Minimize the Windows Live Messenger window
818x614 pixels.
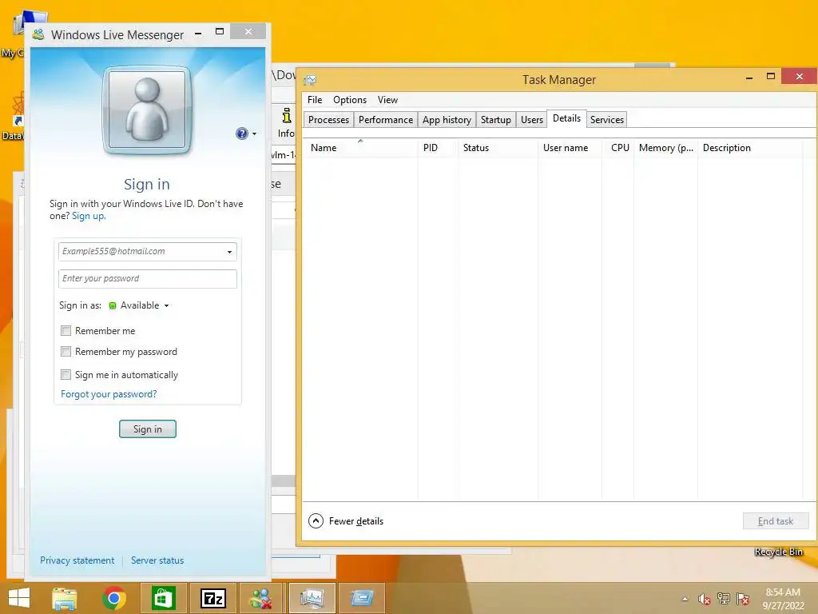click(198, 33)
